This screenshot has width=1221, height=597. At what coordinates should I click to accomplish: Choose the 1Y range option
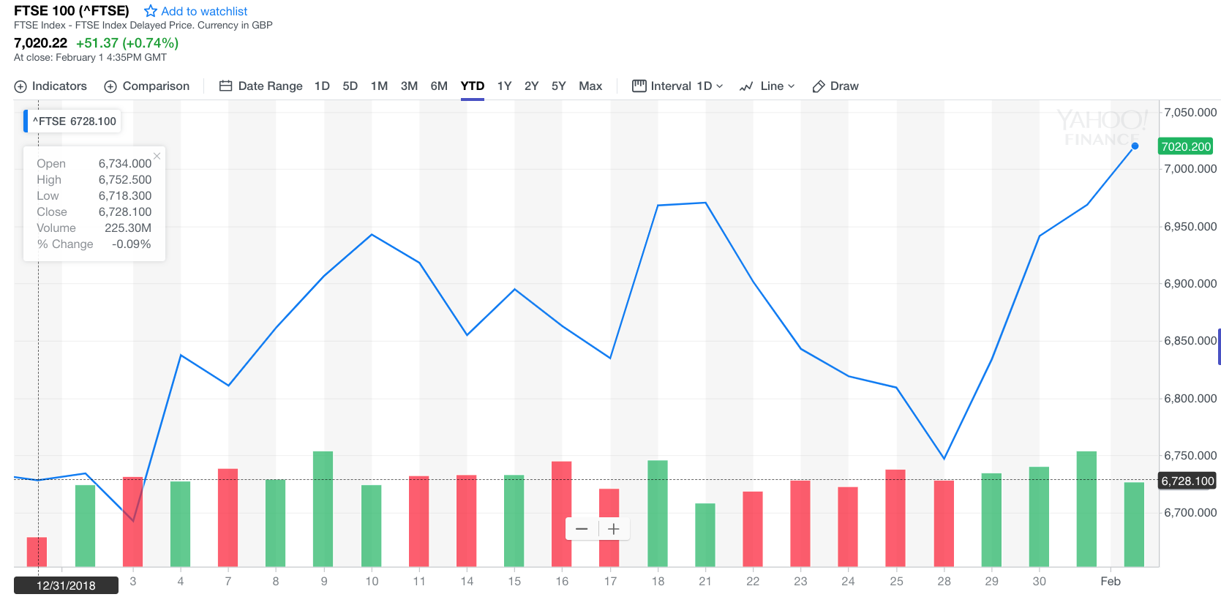[504, 86]
